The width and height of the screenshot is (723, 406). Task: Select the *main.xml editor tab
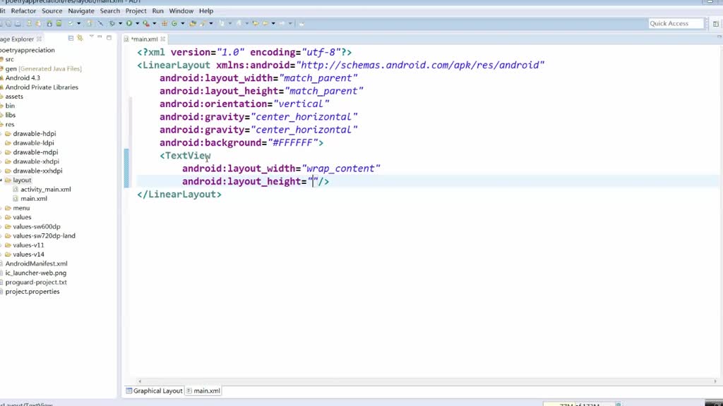coord(144,39)
